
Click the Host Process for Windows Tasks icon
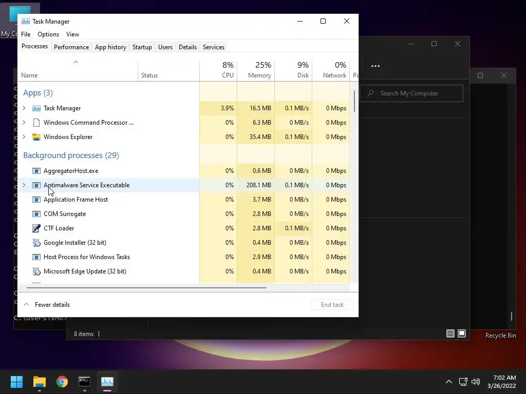tap(36, 257)
